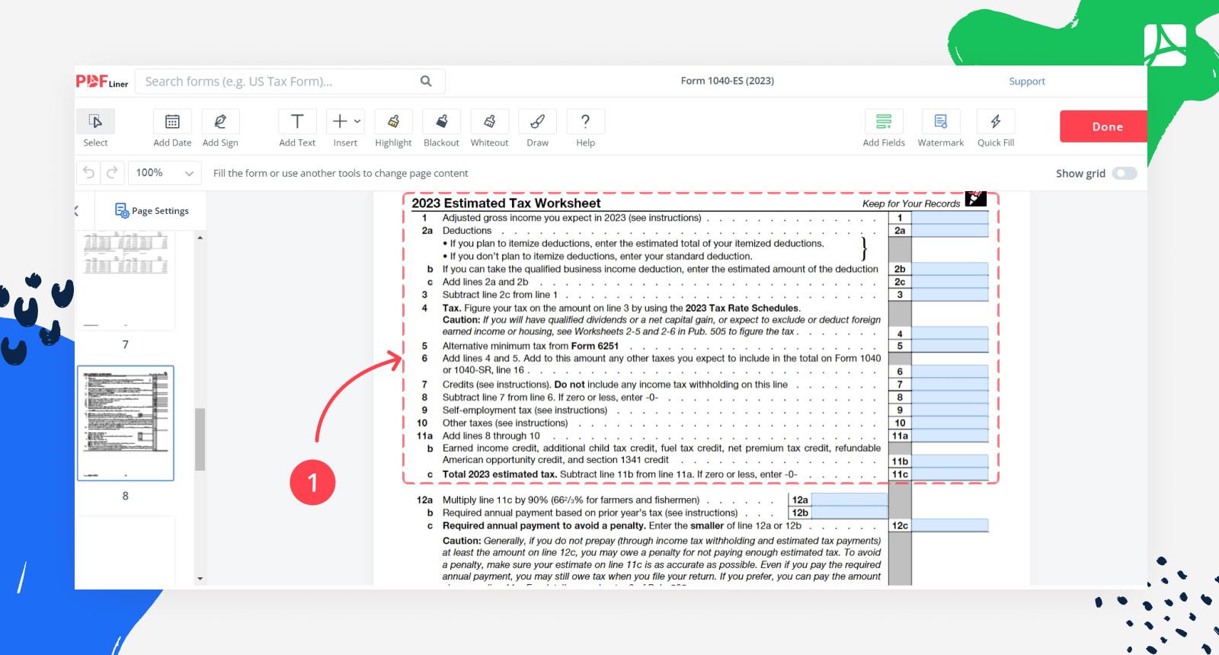Click the Insert plus icon
Screen dimensions: 1219x655
click(340, 121)
